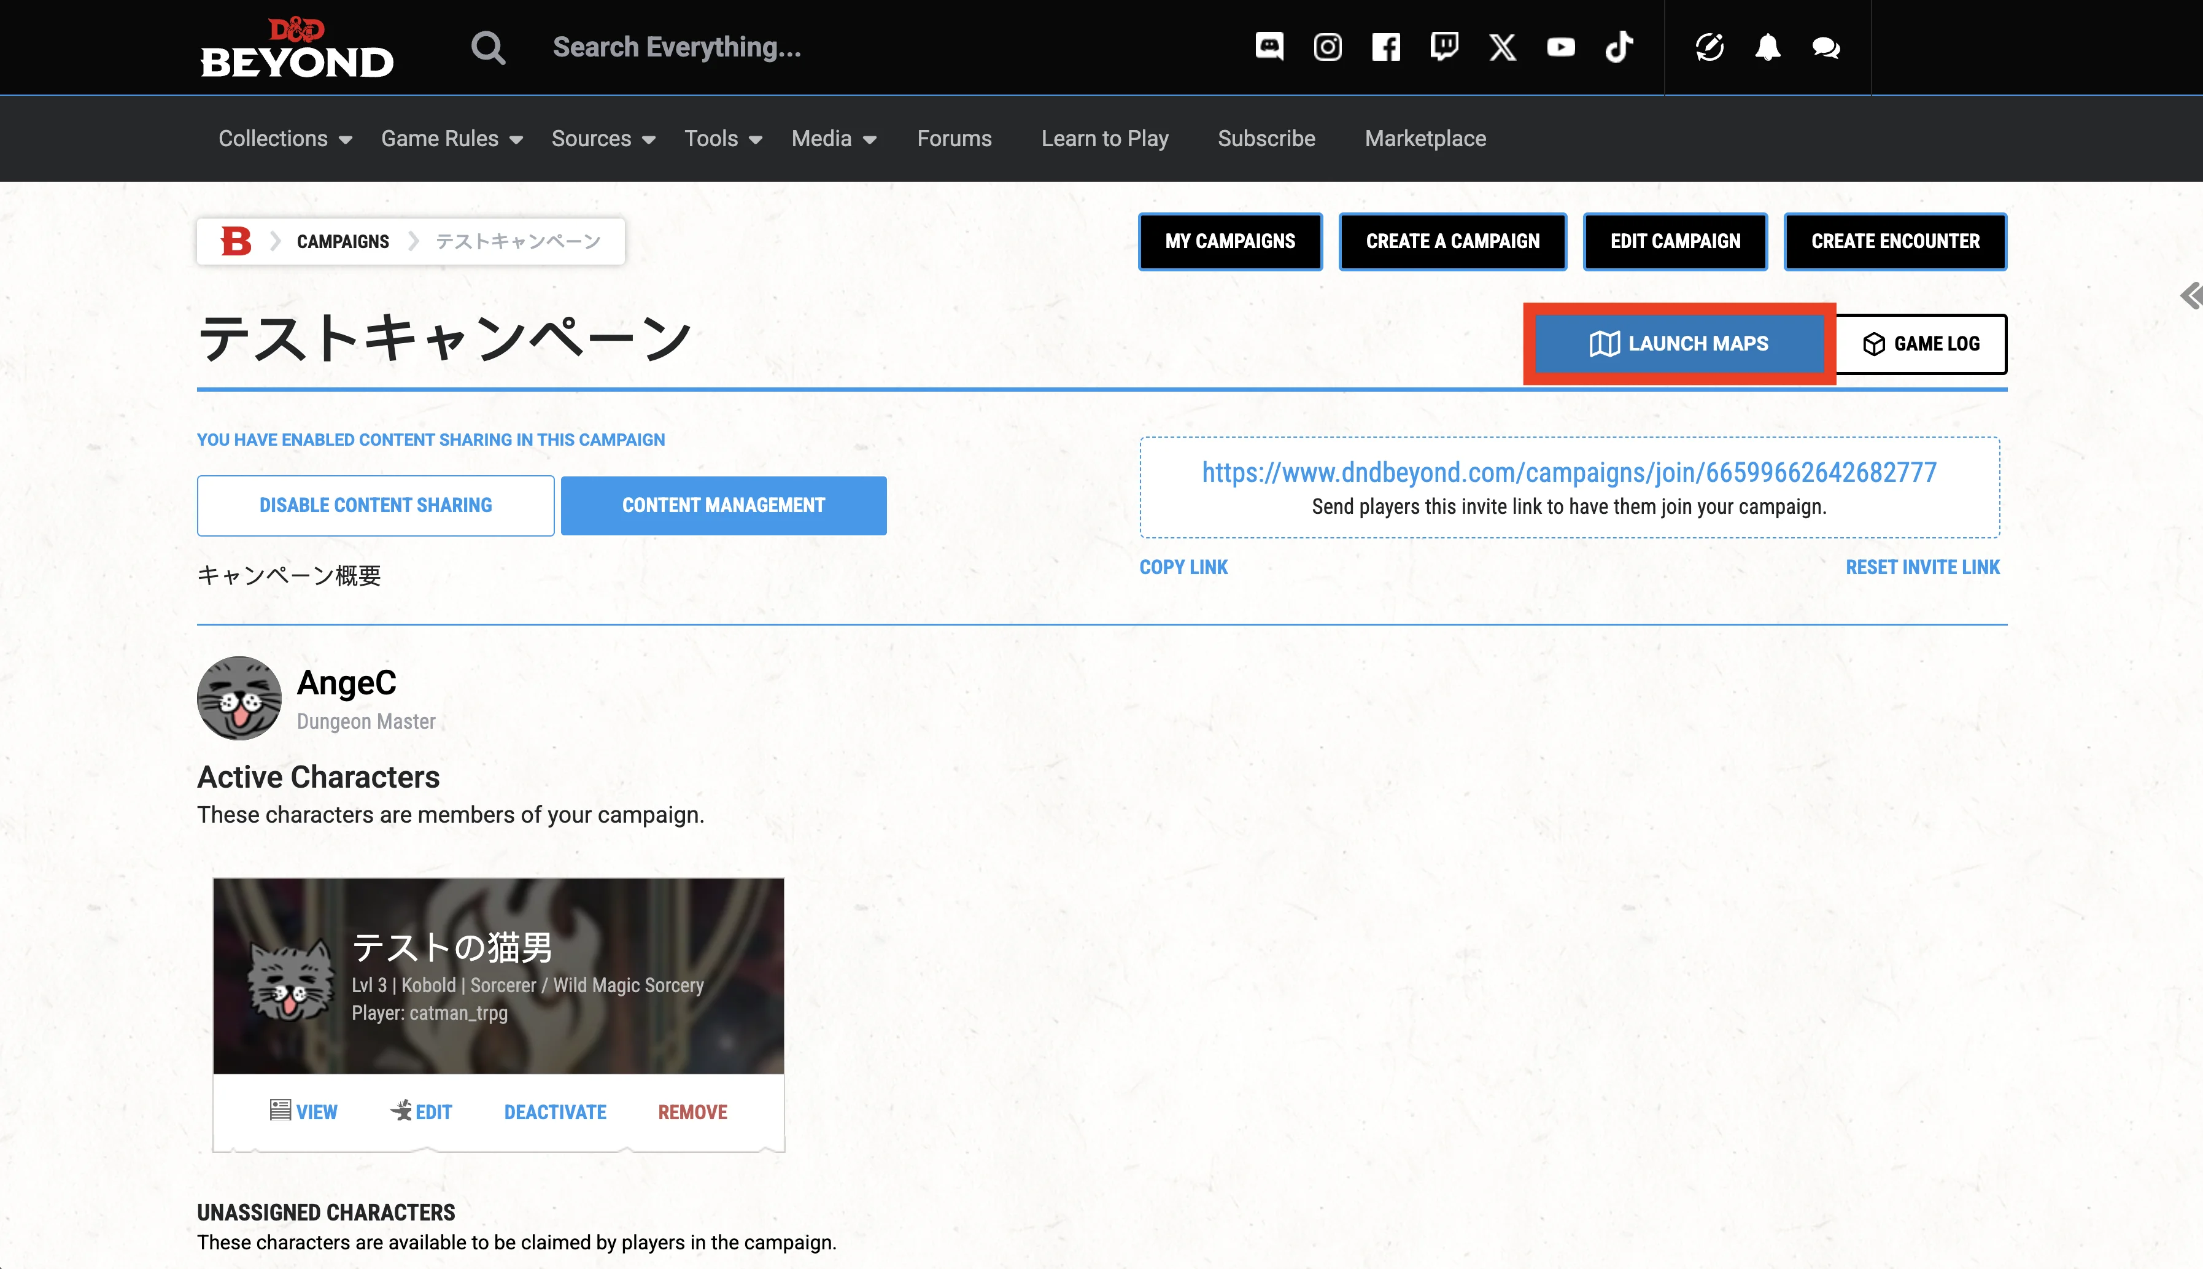Click Copy Link

click(1183, 567)
